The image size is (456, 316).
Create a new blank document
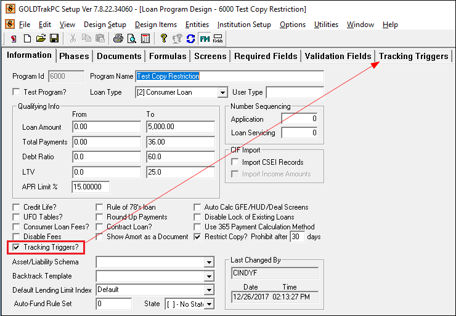[x=27, y=39]
